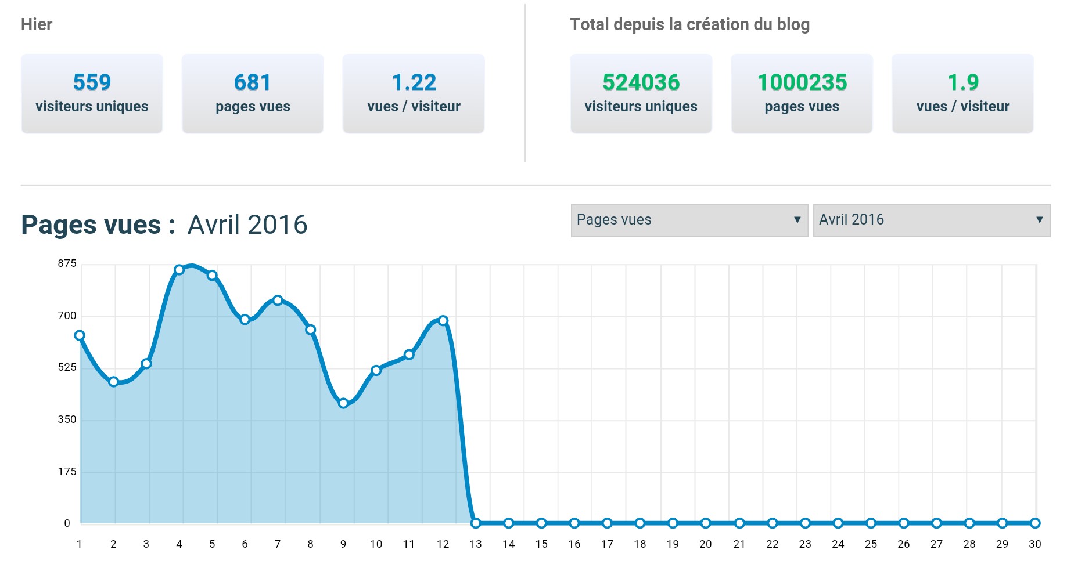Select the zero data point for day 21
The width and height of the screenshot is (1067, 568).
click(x=739, y=523)
